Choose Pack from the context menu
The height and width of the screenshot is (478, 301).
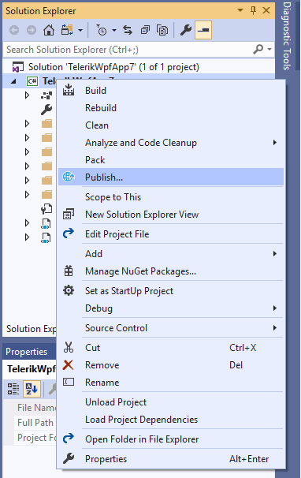171,160
